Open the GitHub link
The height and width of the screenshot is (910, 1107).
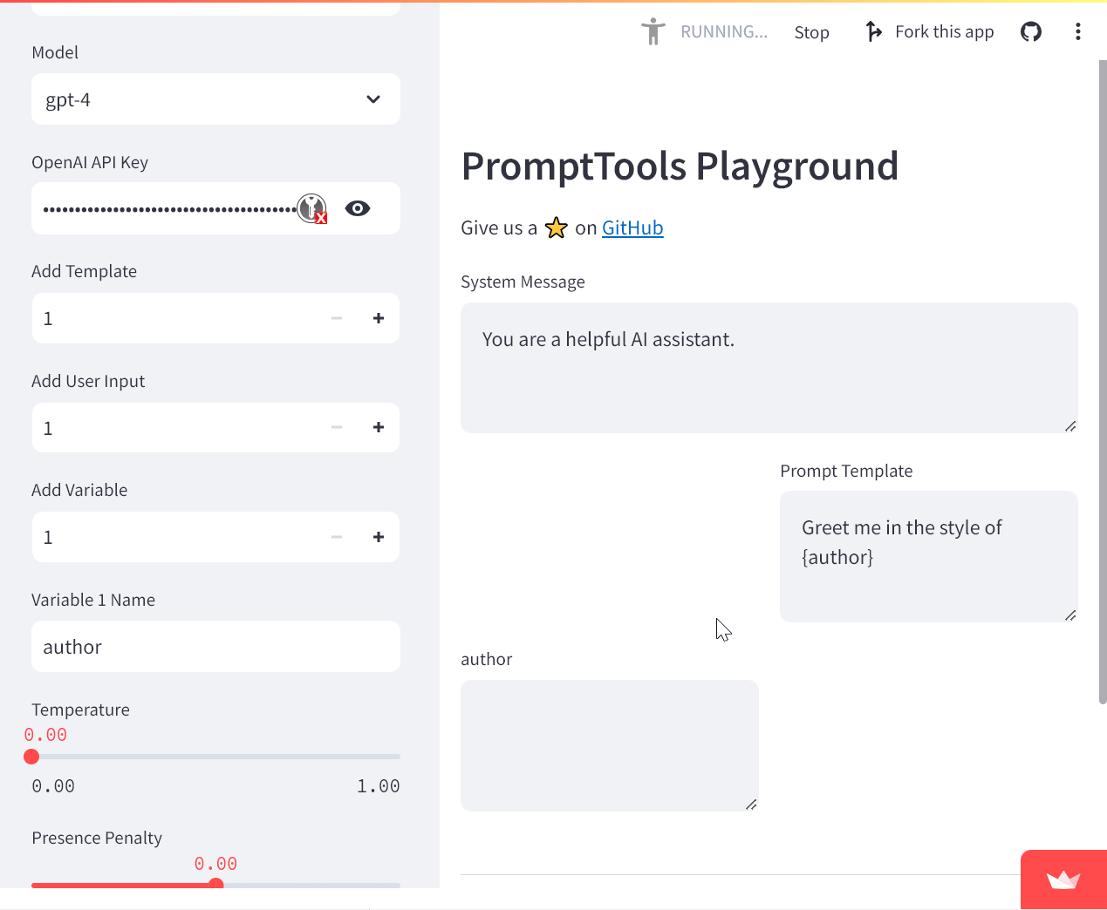(632, 228)
